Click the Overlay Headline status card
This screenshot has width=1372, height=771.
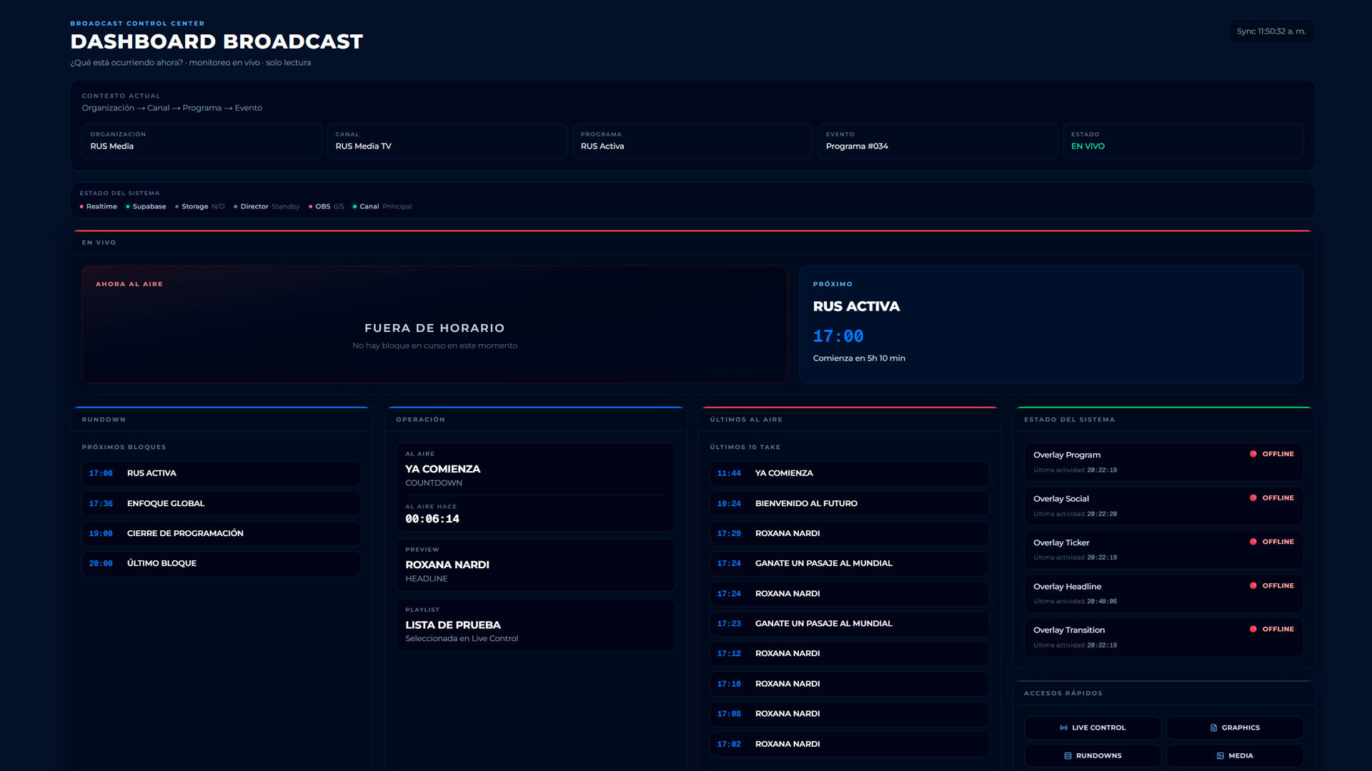click(1164, 593)
